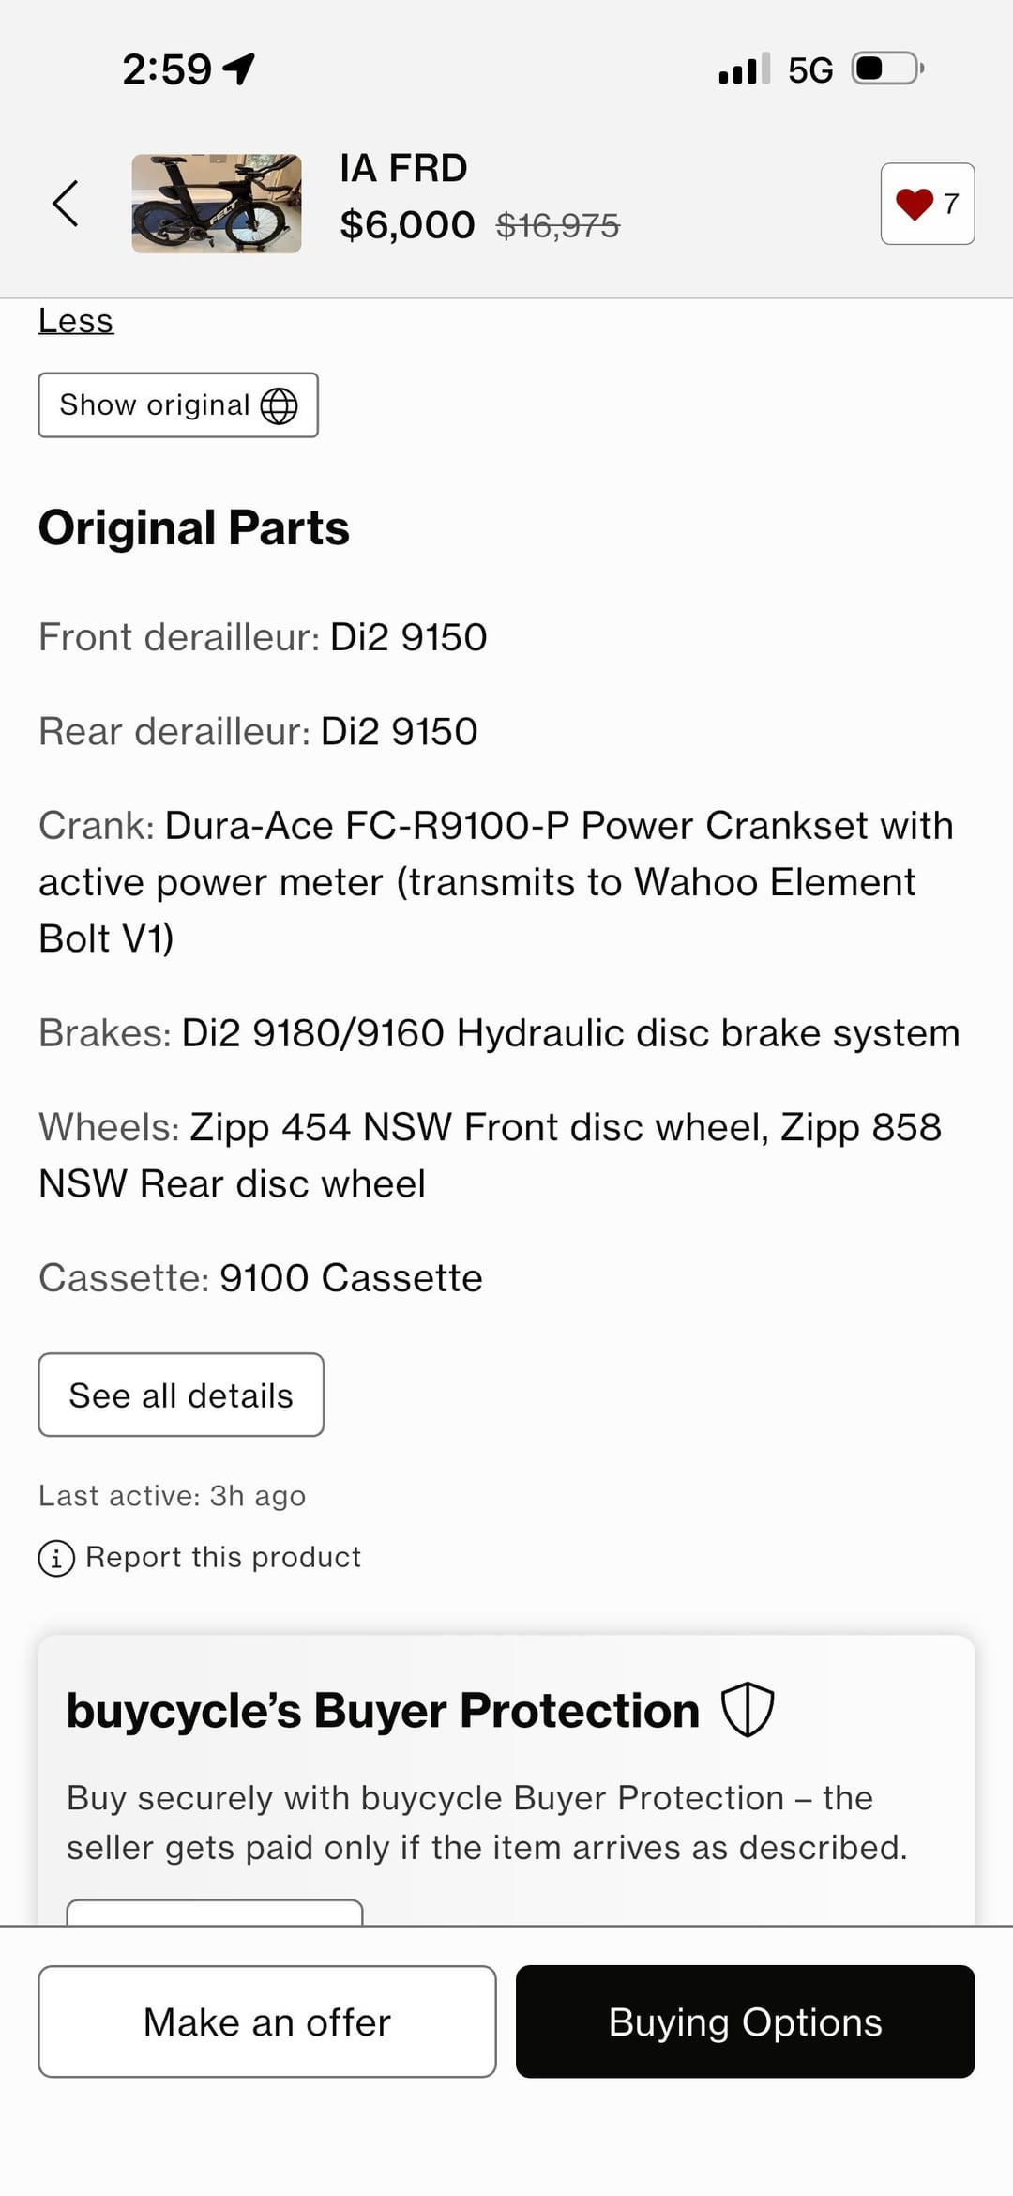1013x2196 pixels.
Task: Click the Show original translation button
Action: pyautogui.click(x=177, y=405)
